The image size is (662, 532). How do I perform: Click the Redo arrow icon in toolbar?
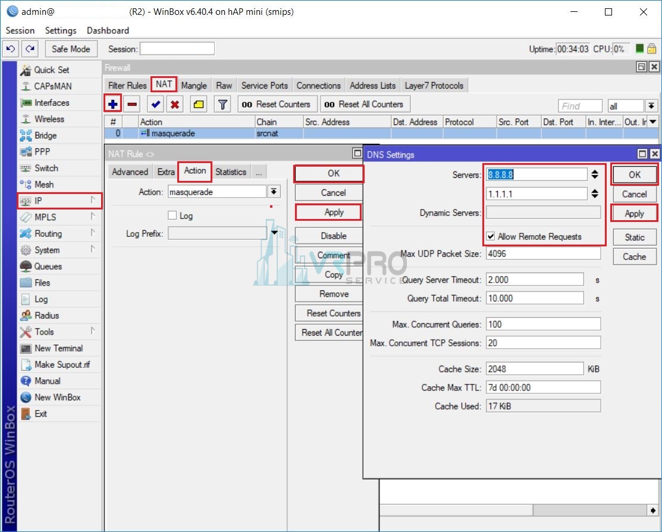[30, 49]
